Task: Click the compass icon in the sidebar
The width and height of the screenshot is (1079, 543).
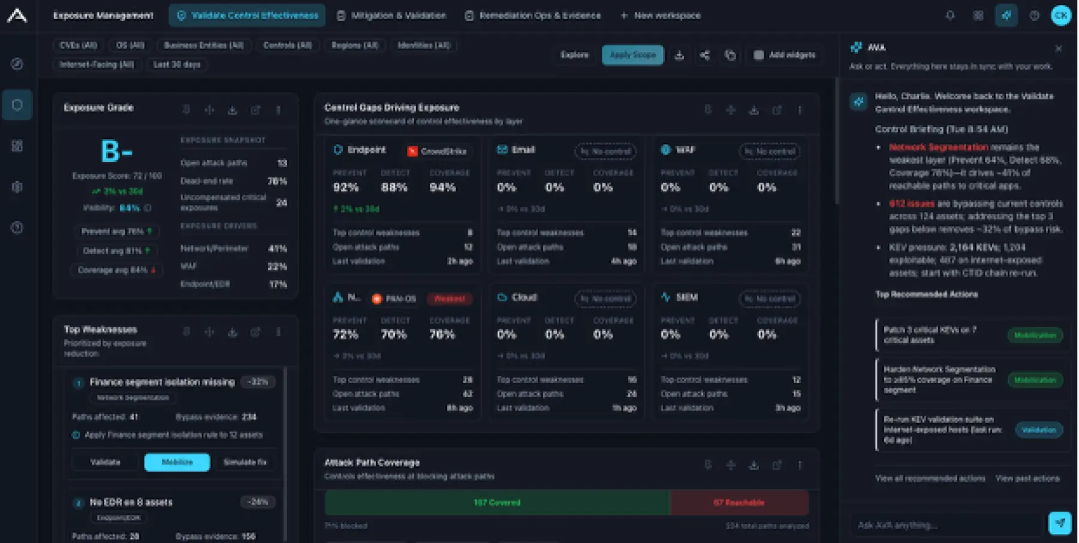Action: tap(17, 64)
